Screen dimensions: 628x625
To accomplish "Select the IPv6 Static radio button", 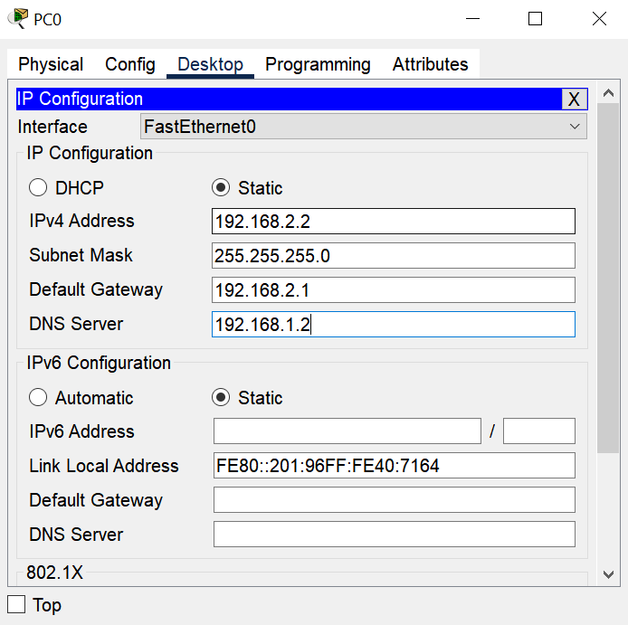I will click(x=221, y=397).
